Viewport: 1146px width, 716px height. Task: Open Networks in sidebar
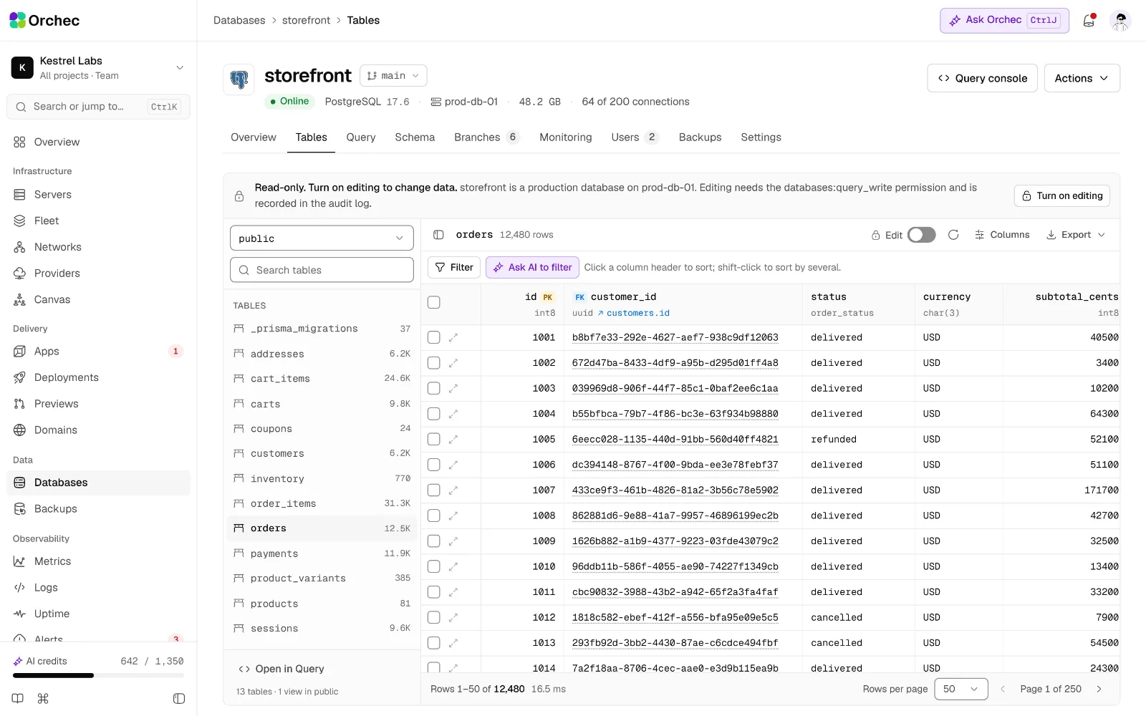coord(99,247)
